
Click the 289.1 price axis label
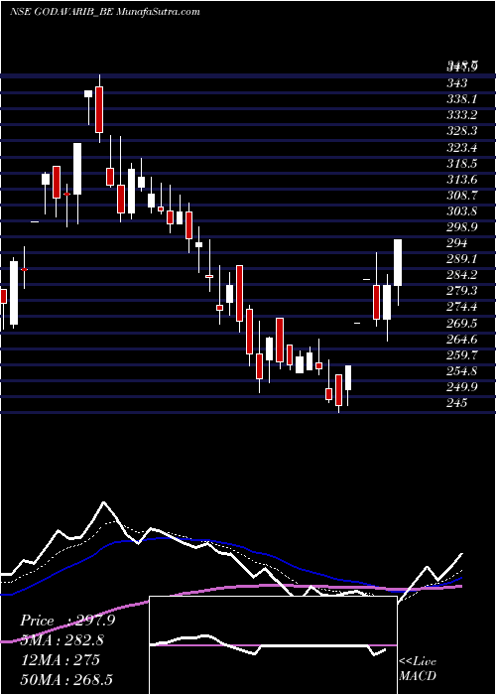pyautogui.click(x=461, y=259)
